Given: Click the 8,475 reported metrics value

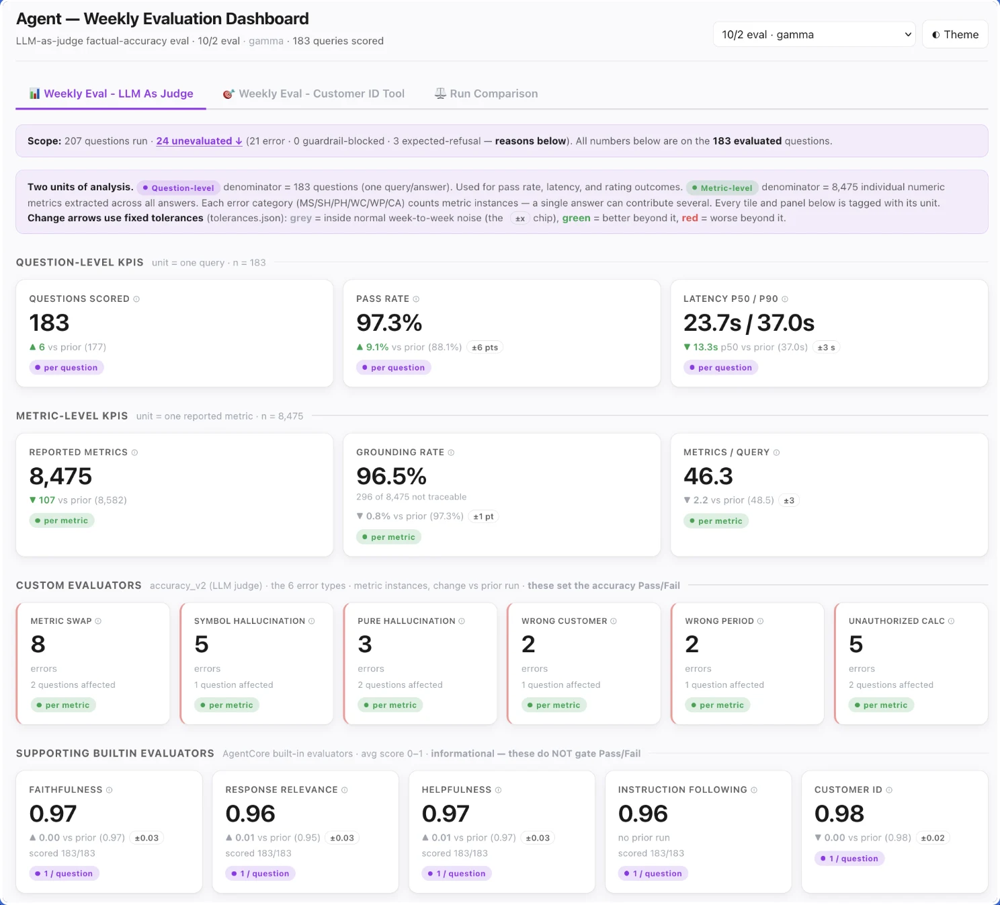Looking at the screenshot, I should click(x=60, y=476).
